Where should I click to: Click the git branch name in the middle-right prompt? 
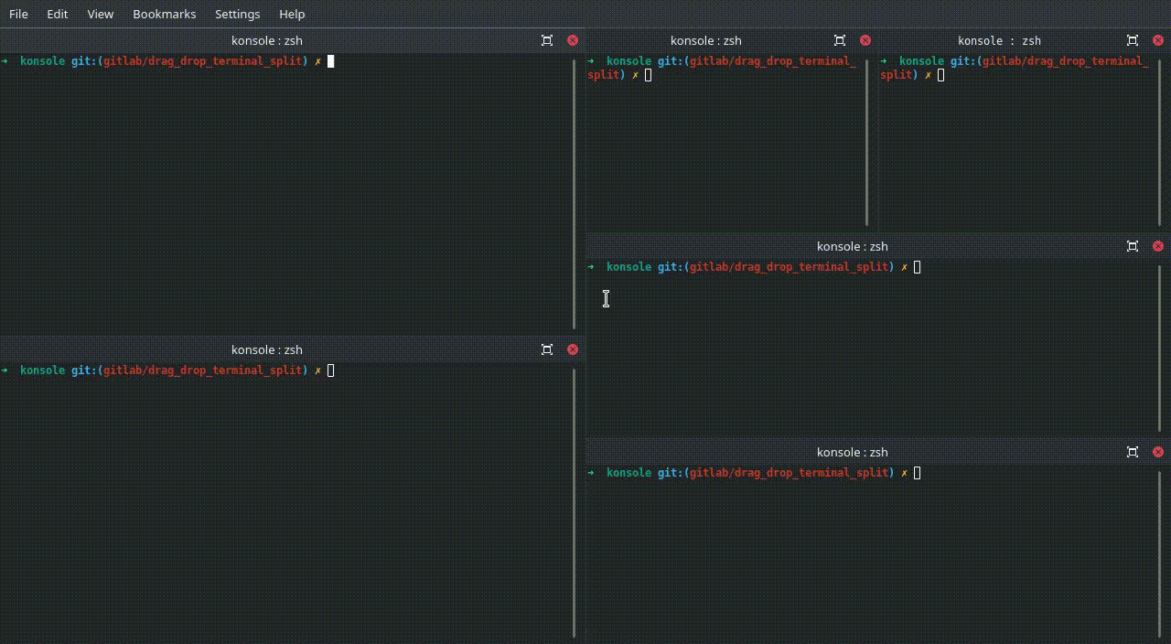(x=789, y=267)
